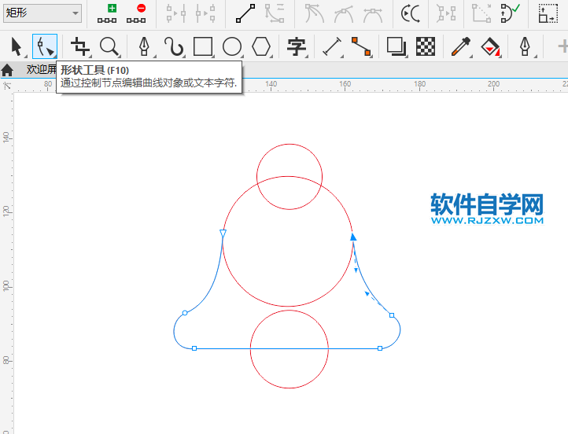Select the Color Eyedropper tool
The height and width of the screenshot is (434, 568).
pyautogui.click(x=461, y=46)
